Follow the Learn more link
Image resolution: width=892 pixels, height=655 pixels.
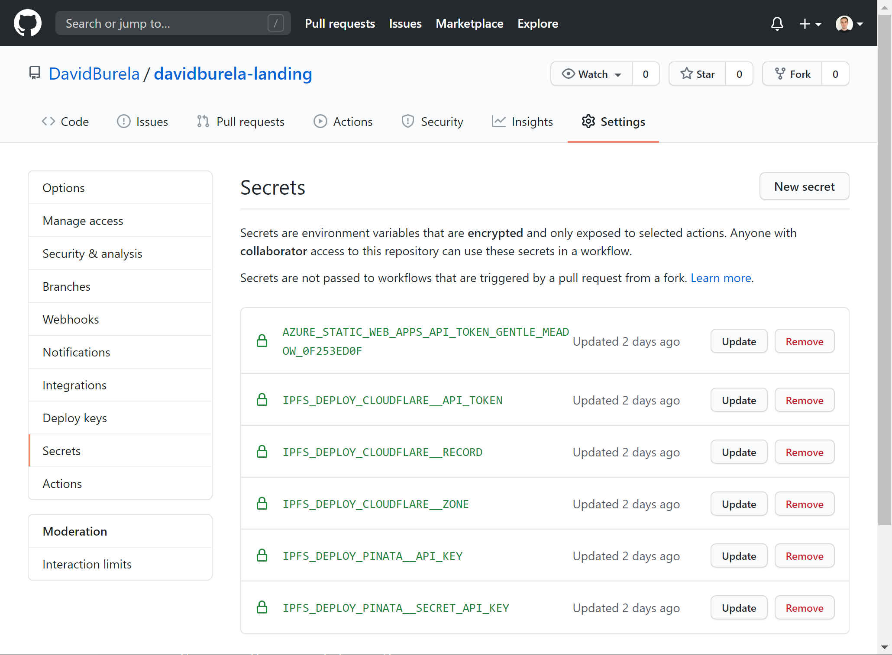721,278
